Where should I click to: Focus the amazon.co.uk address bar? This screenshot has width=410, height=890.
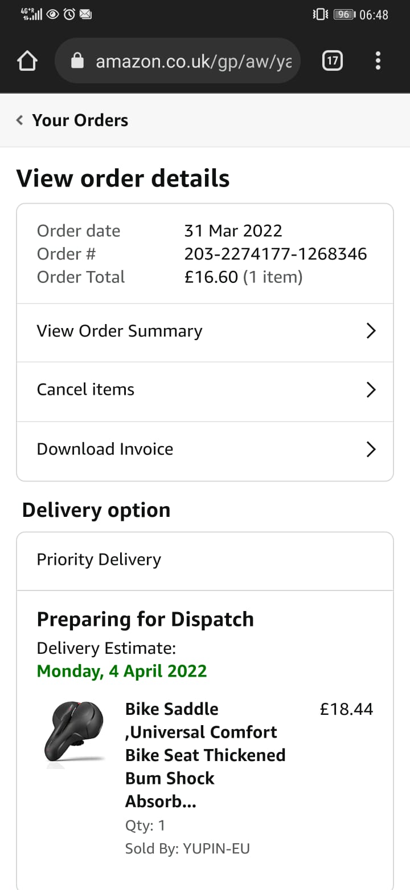177,60
